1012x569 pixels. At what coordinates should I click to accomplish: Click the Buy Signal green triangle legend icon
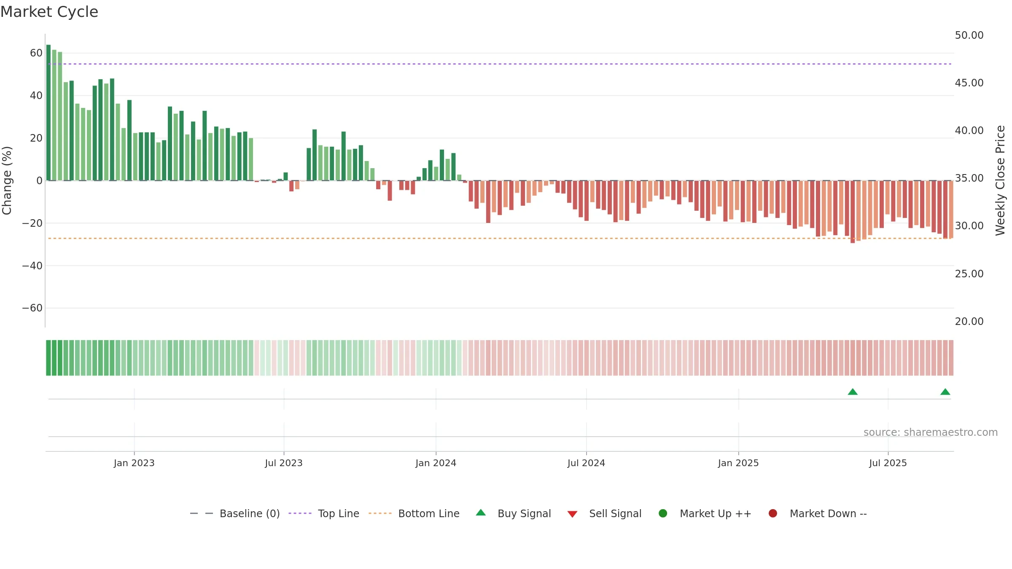click(x=481, y=513)
